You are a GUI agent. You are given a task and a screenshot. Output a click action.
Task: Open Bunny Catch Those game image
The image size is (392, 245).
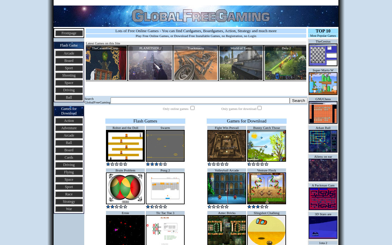pos(266,146)
